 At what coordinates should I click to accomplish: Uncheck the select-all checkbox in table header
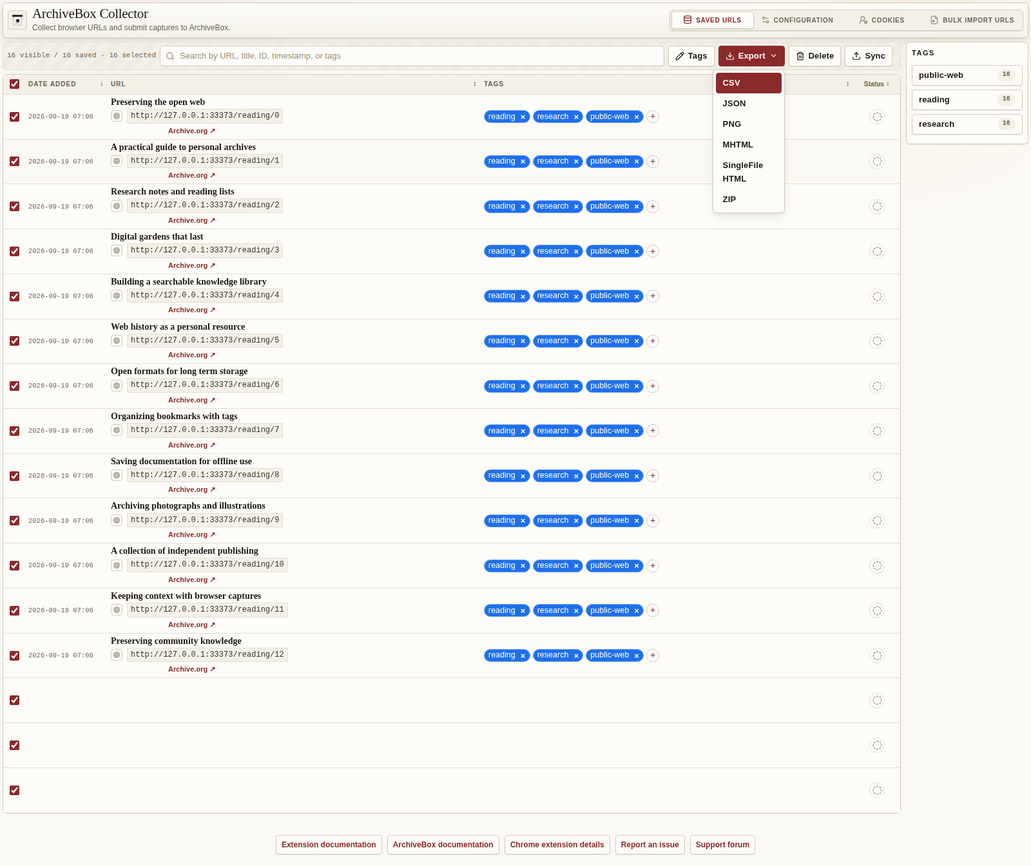15,84
